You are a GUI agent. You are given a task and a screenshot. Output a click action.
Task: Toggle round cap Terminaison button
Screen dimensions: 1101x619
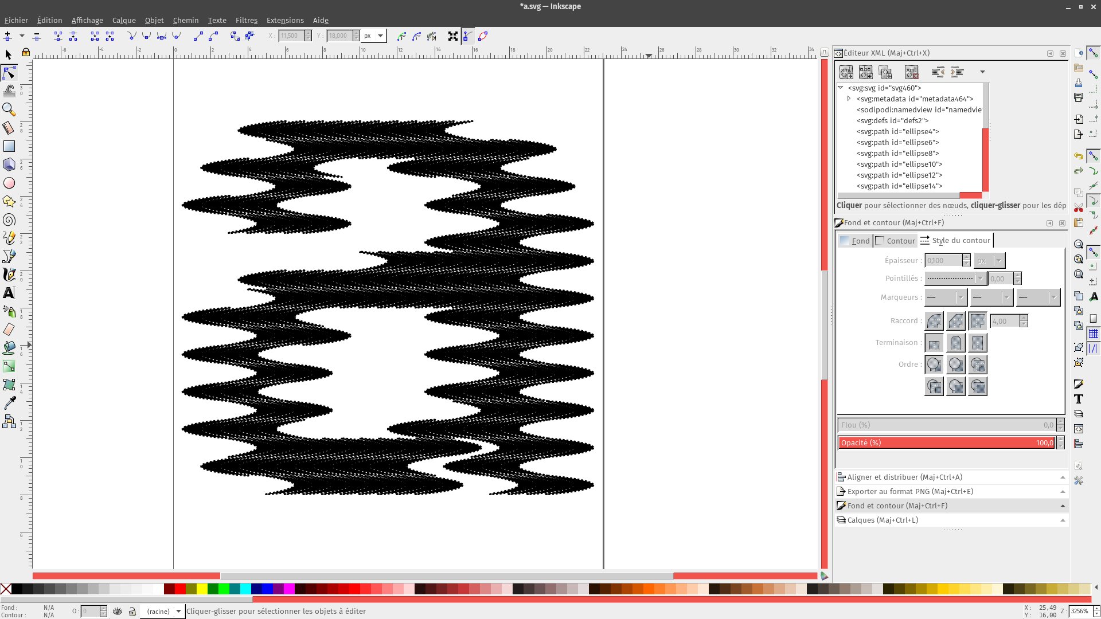click(x=956, y=343)
